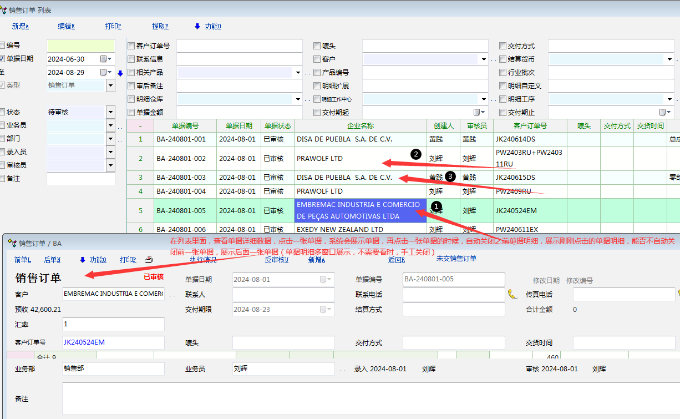Toggle the 单据日期 filter checkbox
The image size is (680, 419).
click(x=3, y=59)
